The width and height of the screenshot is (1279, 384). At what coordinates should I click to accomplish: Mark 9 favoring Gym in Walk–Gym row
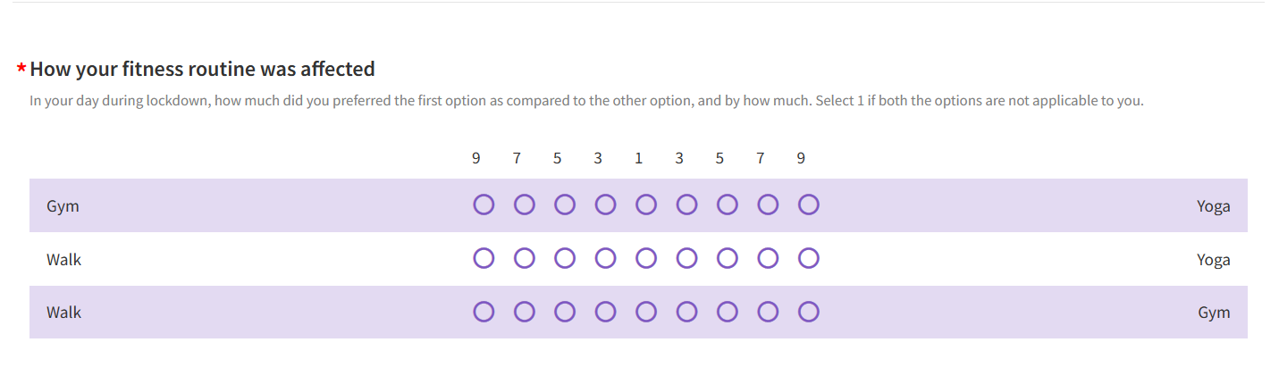809,312
